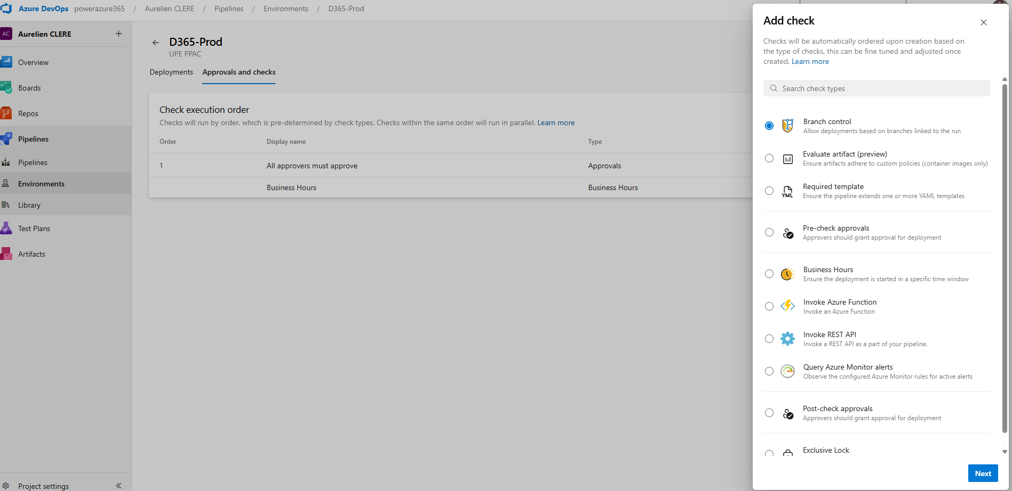Screen dimensions: 1012x491
Task: Select the Required template radio button
Action: [x=769, y=191]
